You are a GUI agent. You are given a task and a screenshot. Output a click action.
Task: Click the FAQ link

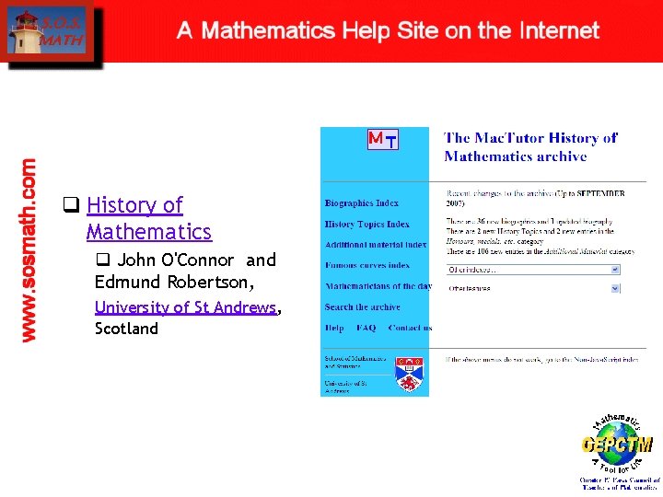(366, 328)
